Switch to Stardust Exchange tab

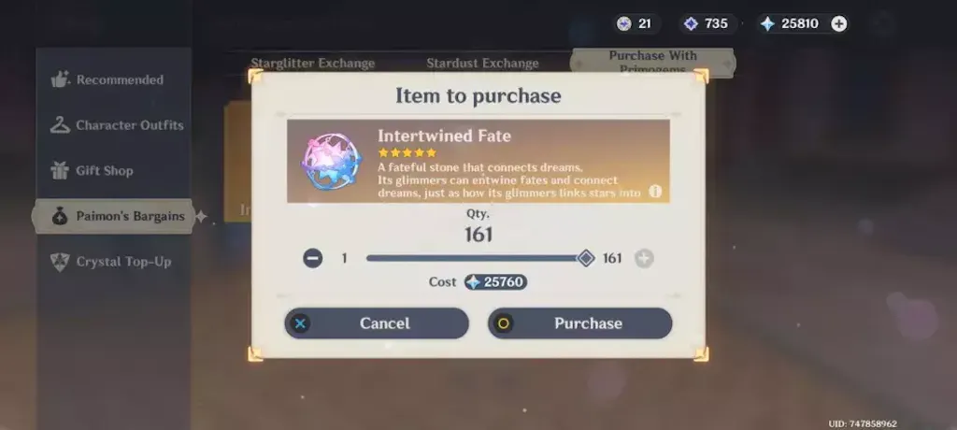point(483,64)
